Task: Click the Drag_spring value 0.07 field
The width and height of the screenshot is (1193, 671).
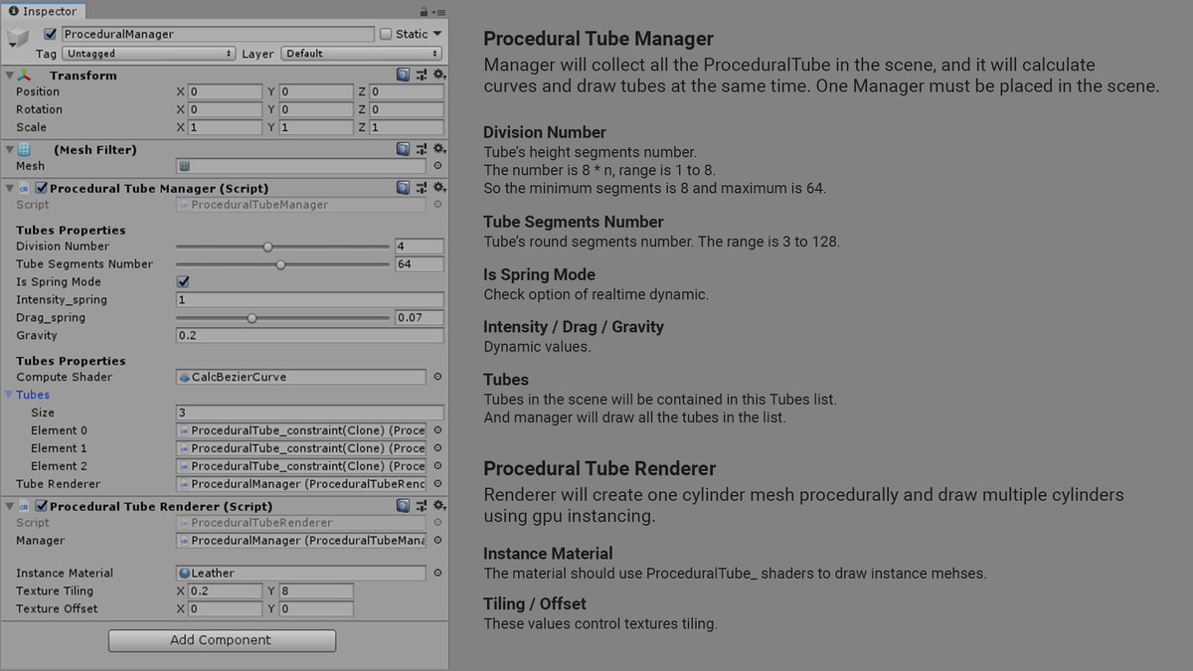Action: (x=419, y=317)
